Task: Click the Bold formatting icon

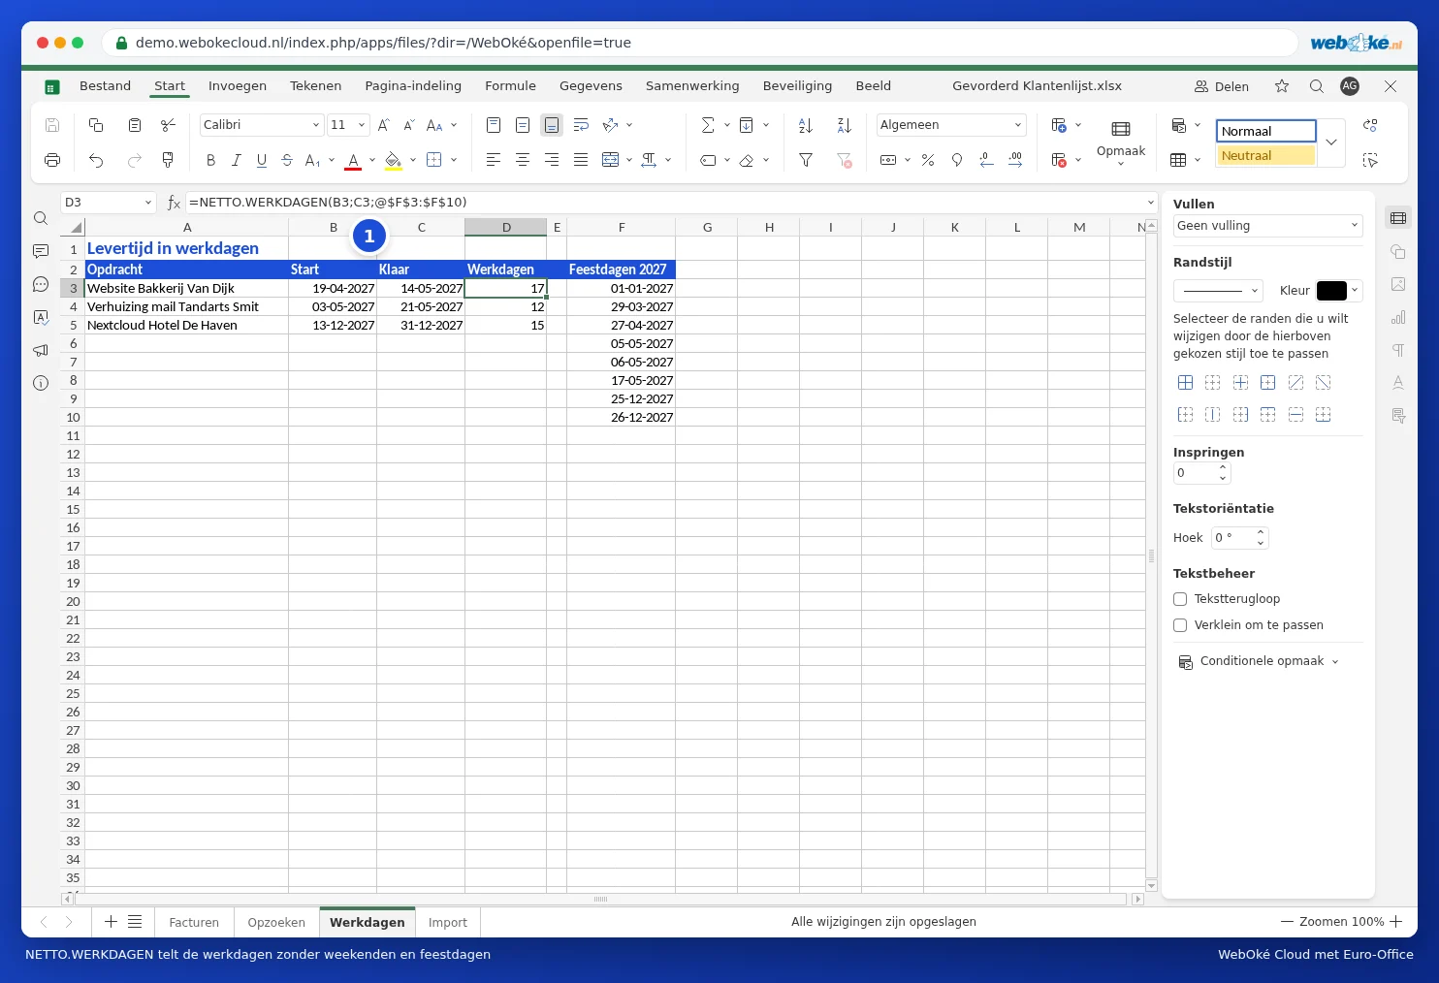Action: pyautogui.click(x=210, y=160)
